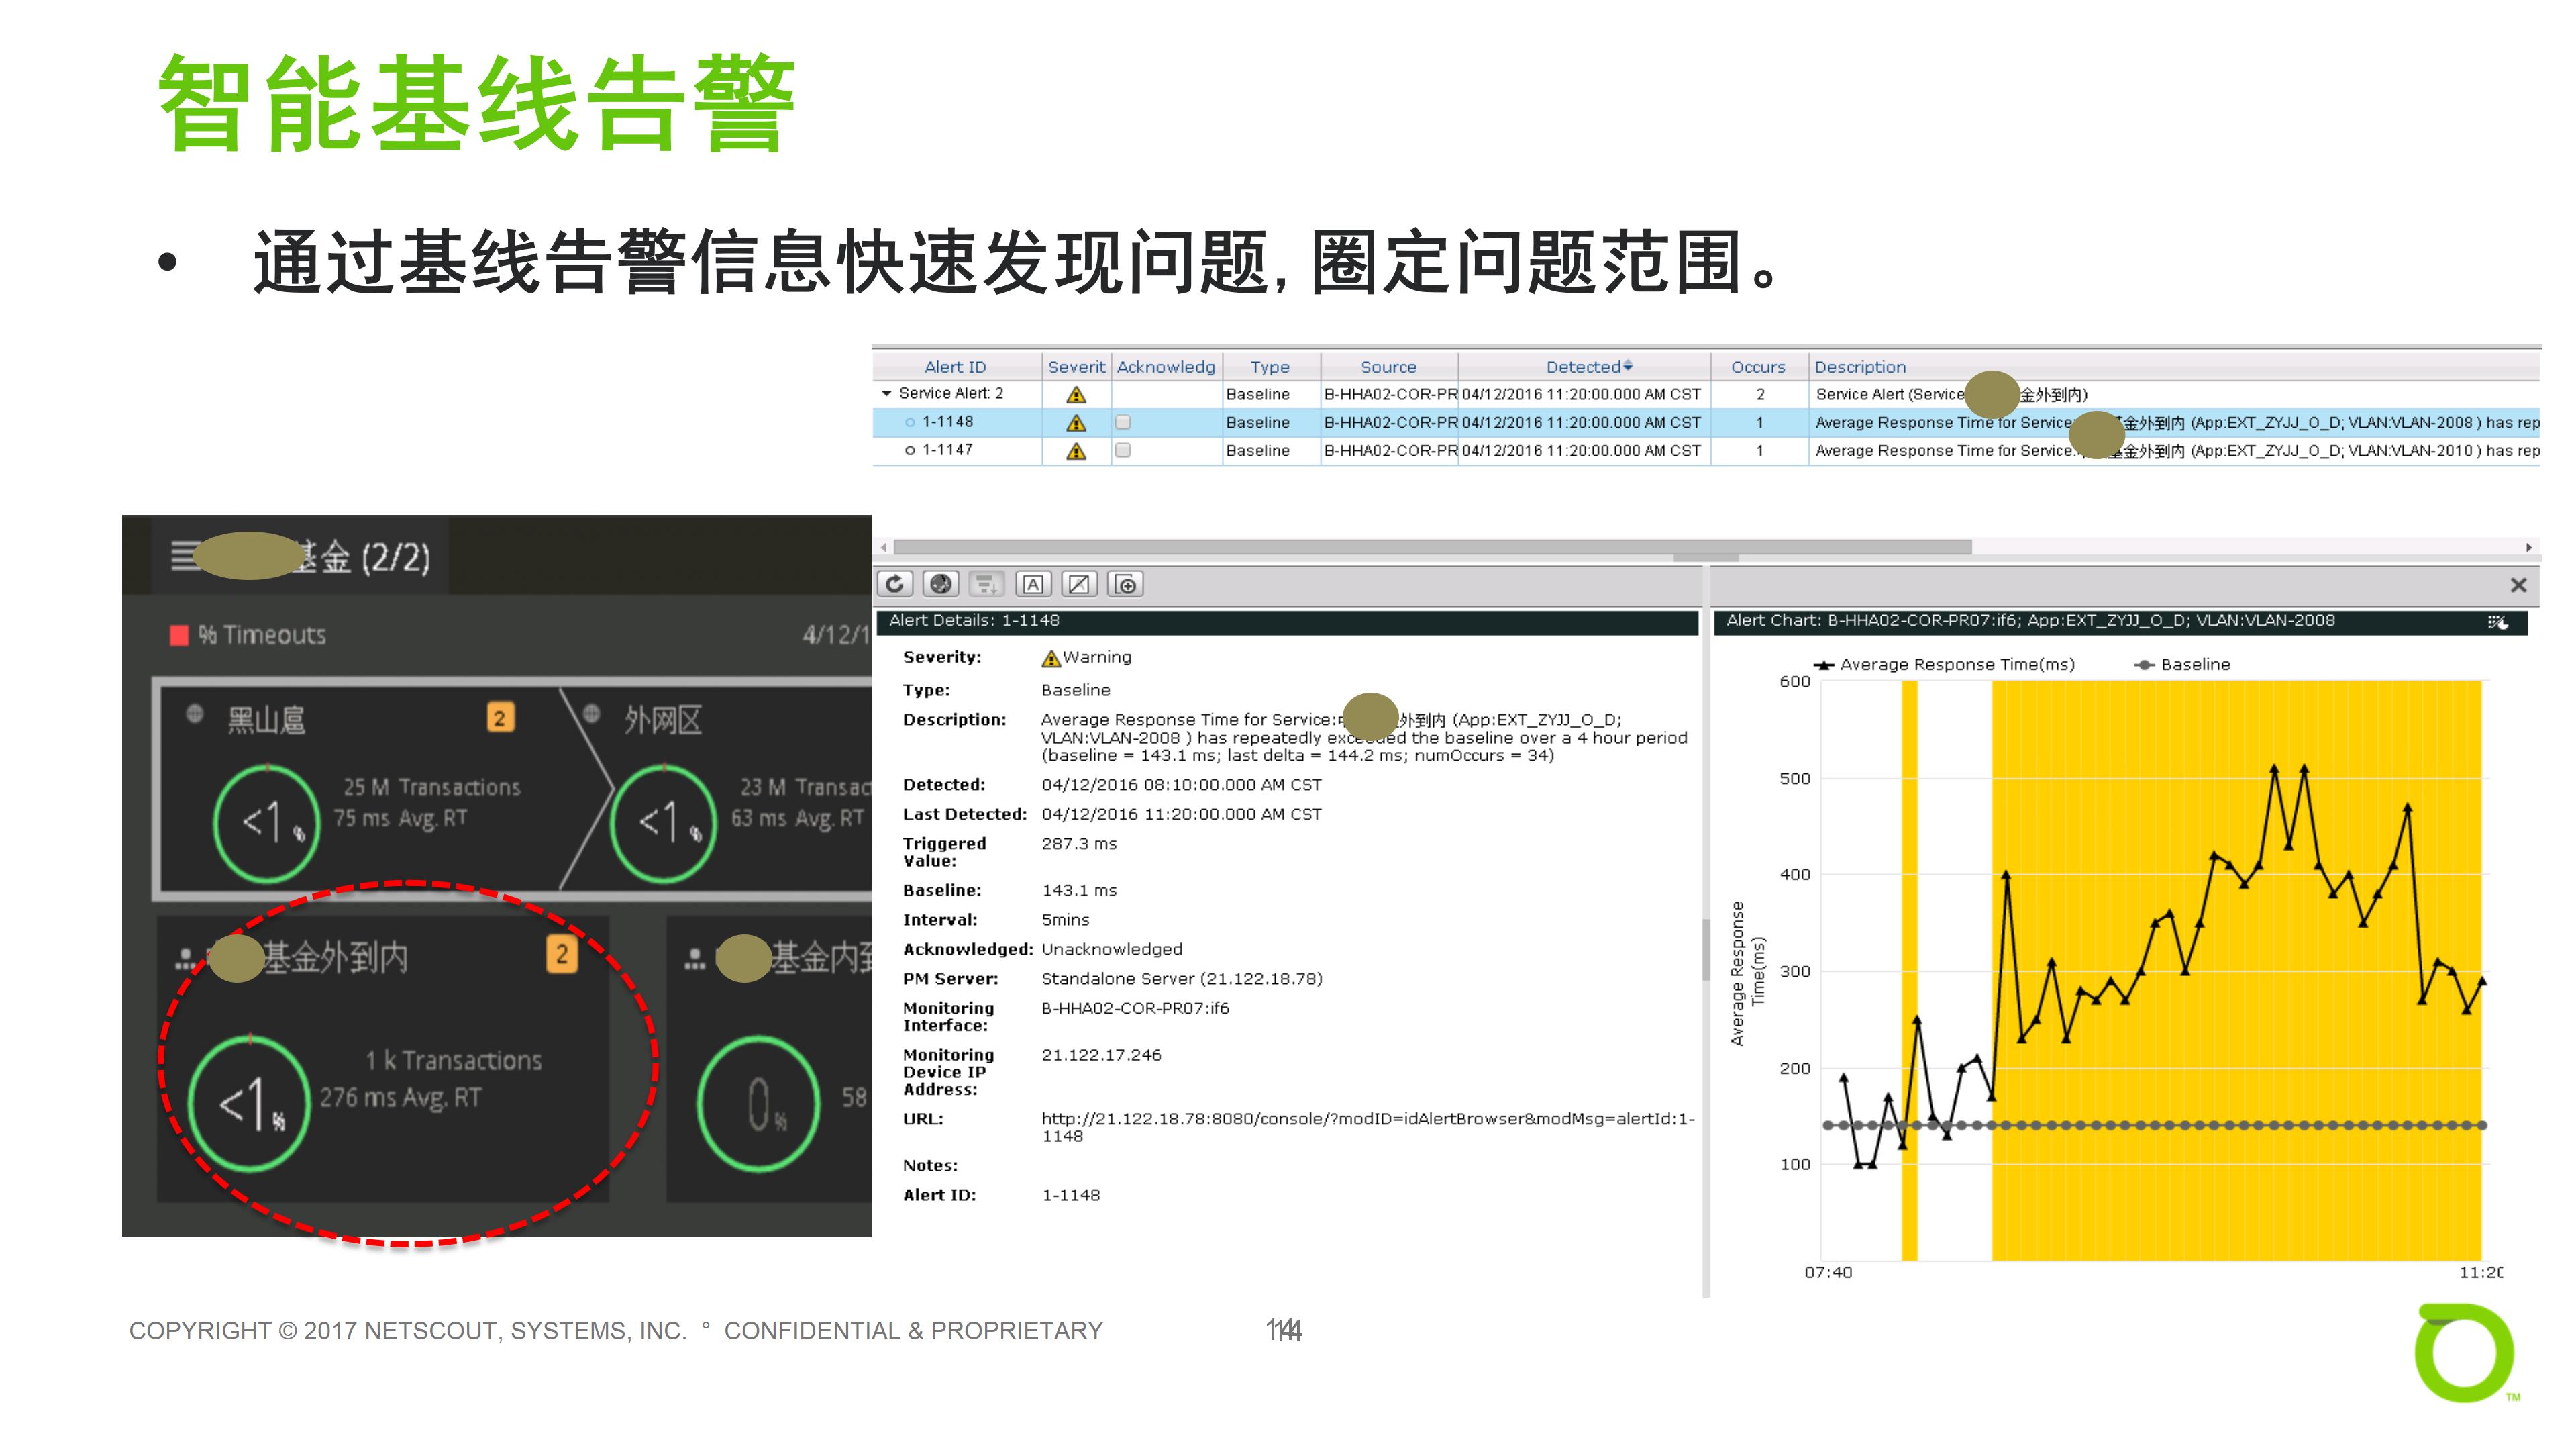The image size is (2576, 1450).
Task: Click the 'Unacknowledged' value in details
Action: pos(1112,950)
